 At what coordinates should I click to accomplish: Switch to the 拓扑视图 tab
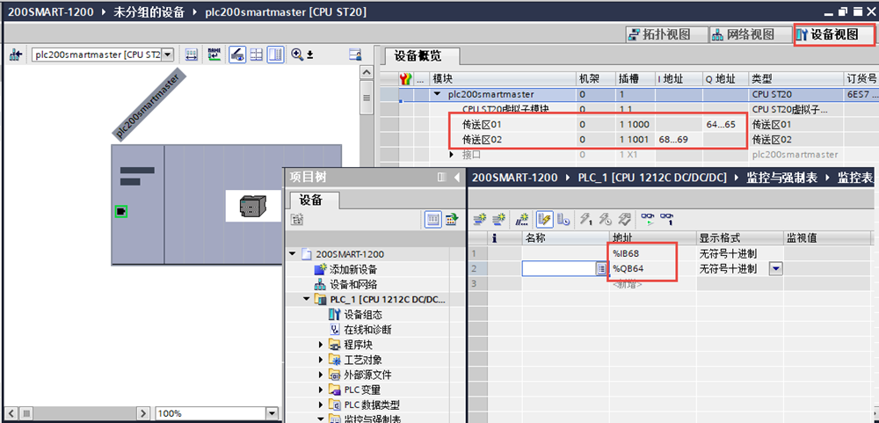(665, 34)
